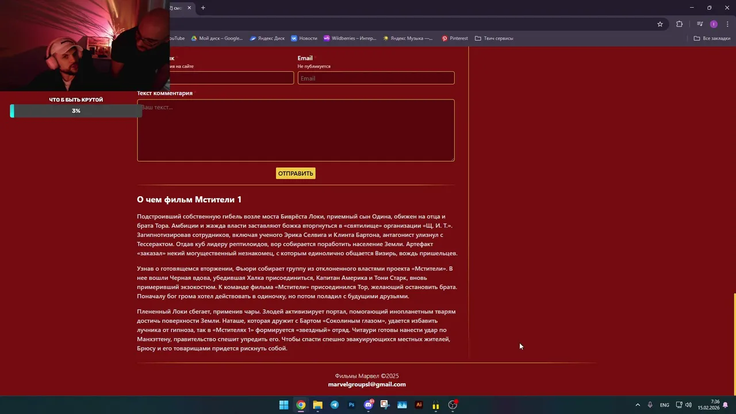The width and height of the screenshot is (736, 414).
Task: Open network settings from the tray icon
Action: [679, 405]
